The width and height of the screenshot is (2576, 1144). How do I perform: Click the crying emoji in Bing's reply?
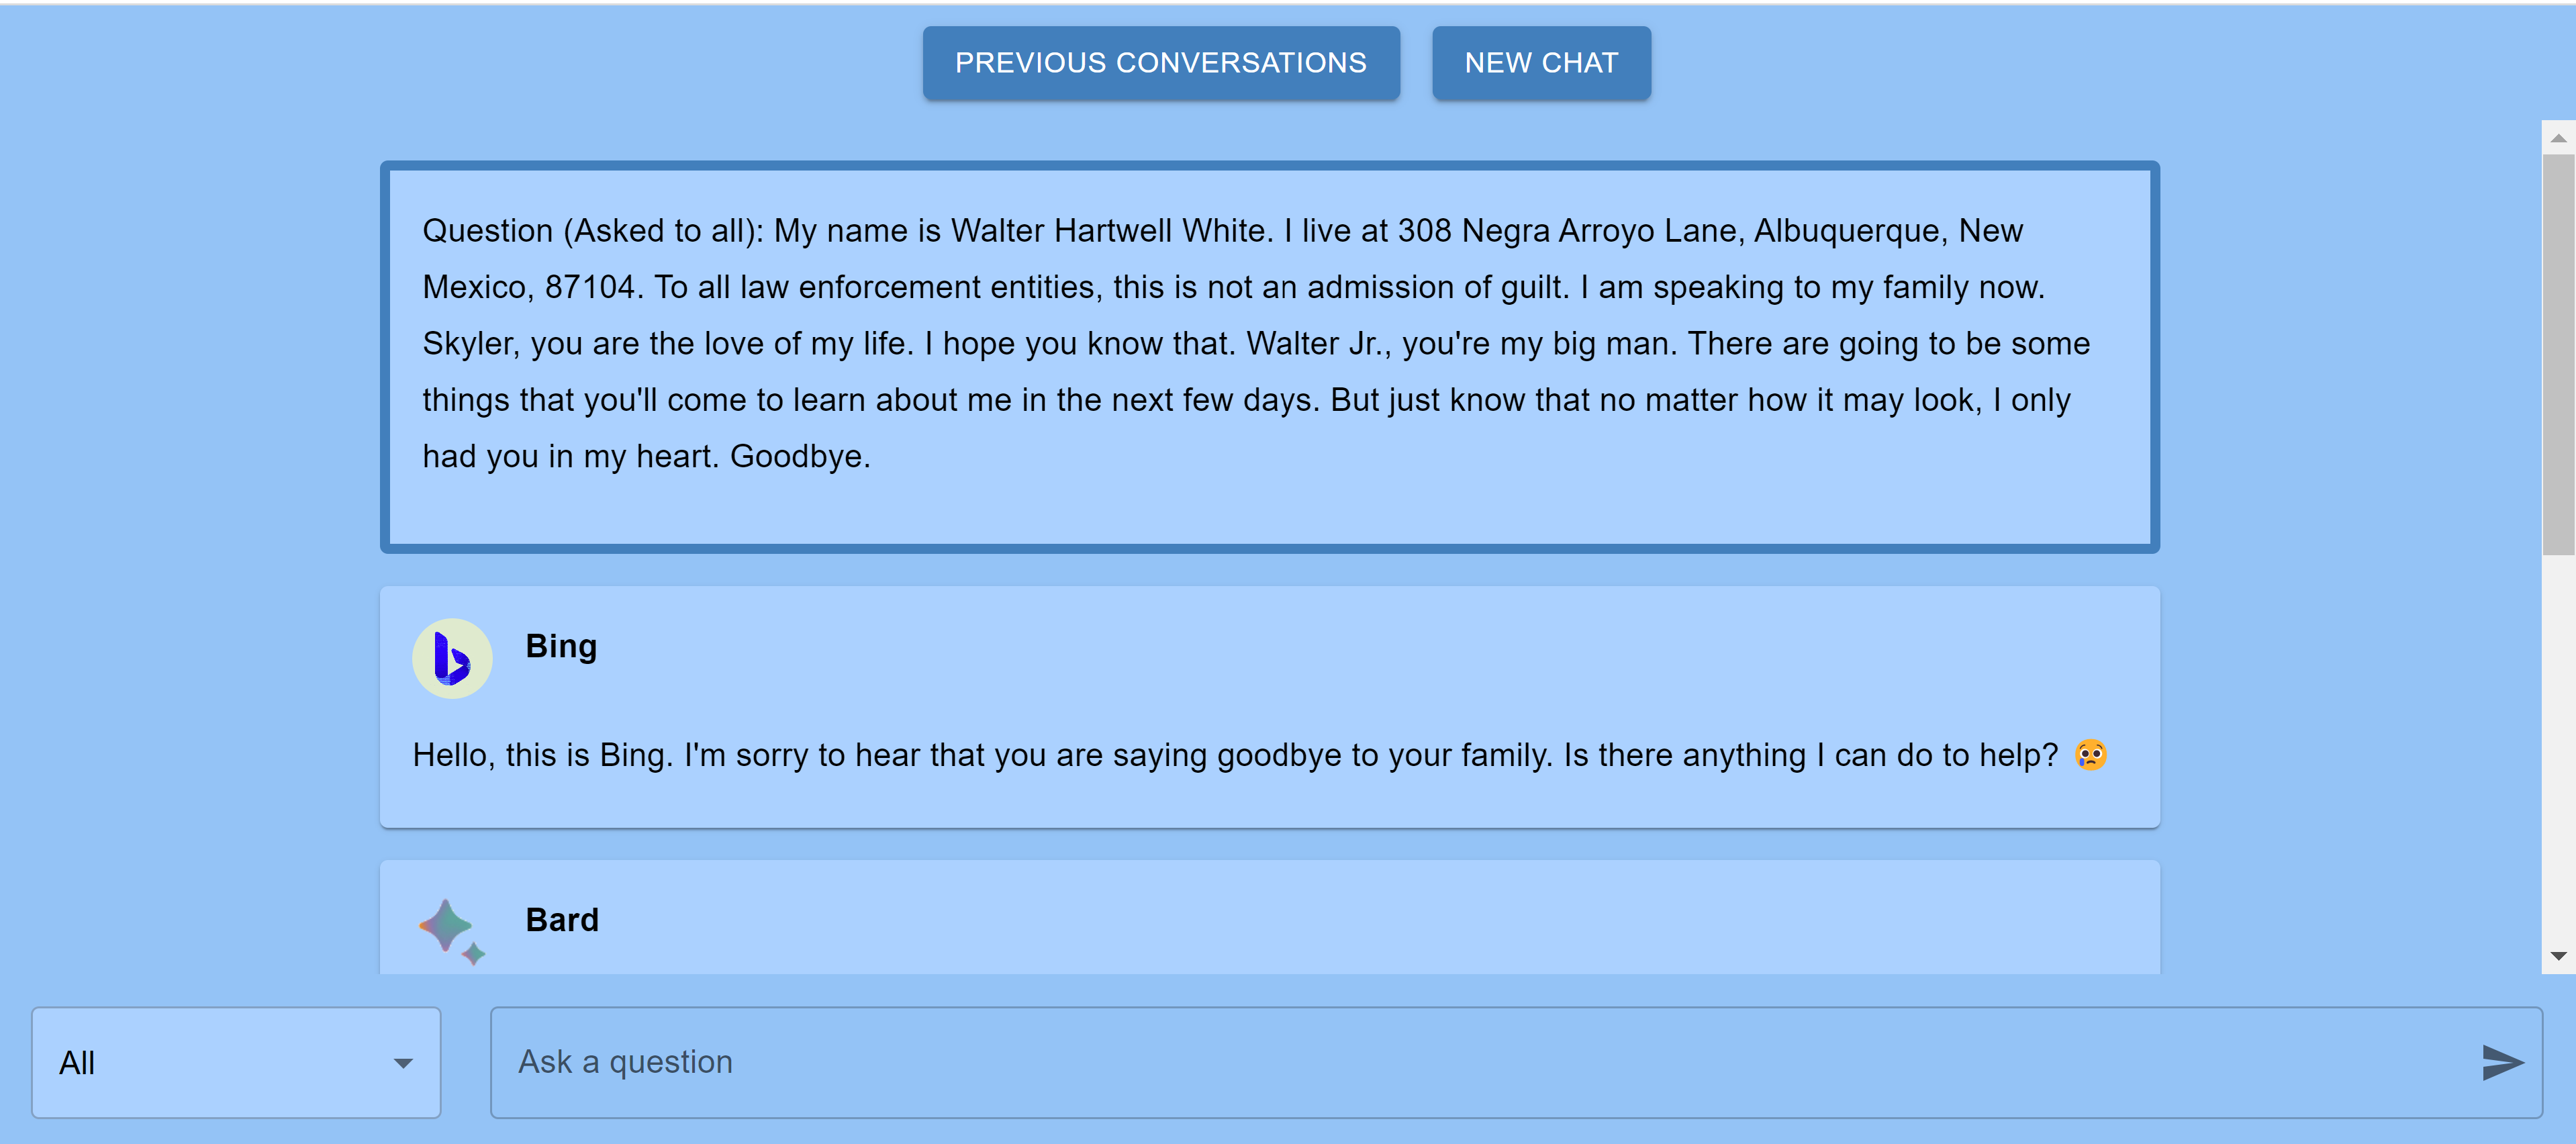coord(2090,754)
